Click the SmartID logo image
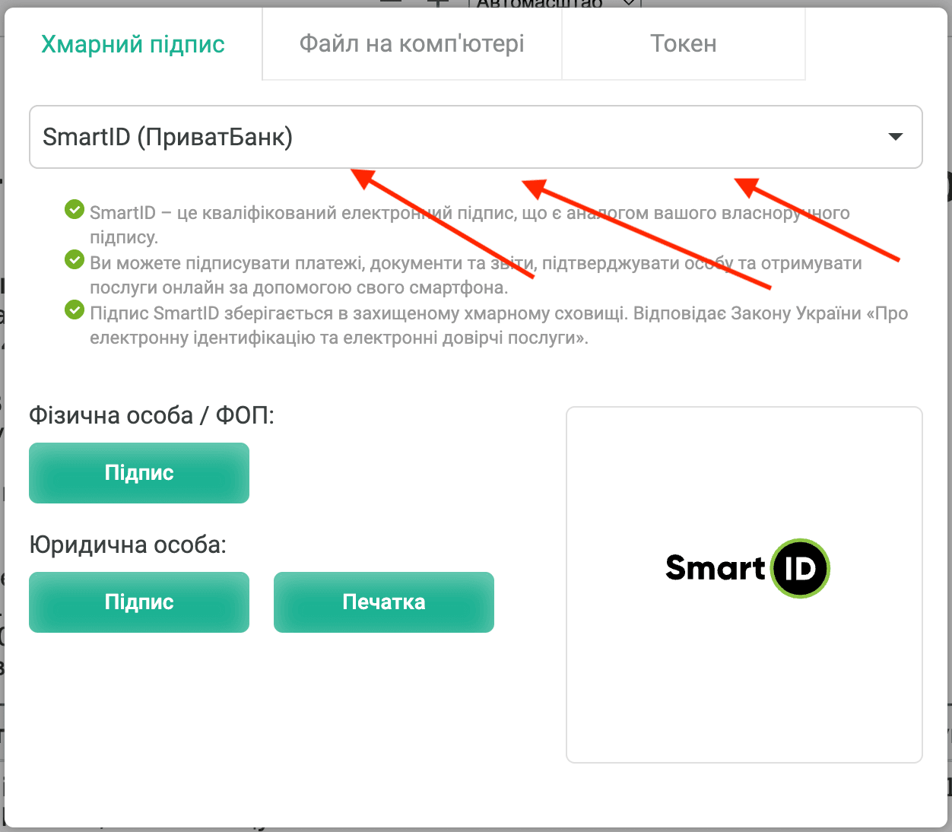The width and height of the screenshot is (952, 832). click(747, 569)
